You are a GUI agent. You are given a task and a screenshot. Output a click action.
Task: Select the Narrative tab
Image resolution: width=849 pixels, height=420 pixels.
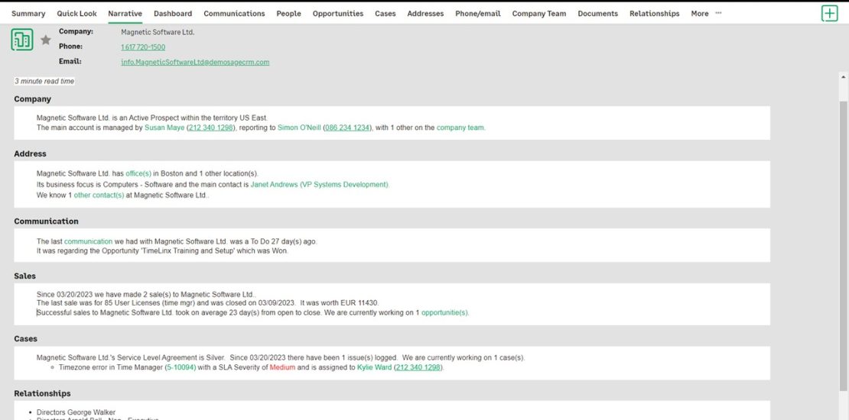coord(125,14)
